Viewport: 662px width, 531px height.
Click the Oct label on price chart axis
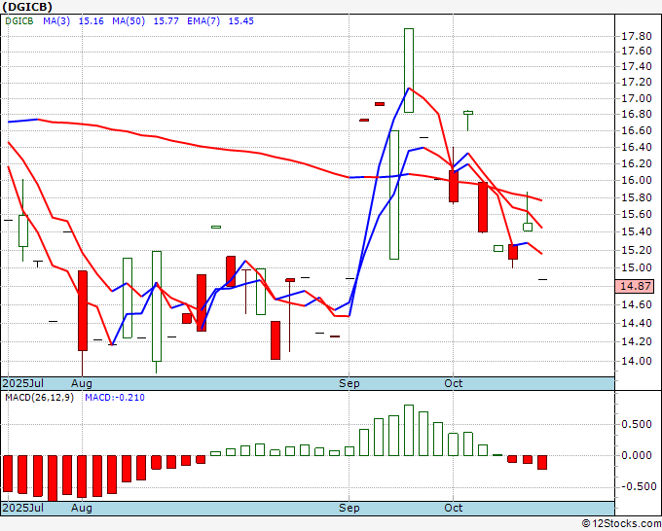coord(453,383)
